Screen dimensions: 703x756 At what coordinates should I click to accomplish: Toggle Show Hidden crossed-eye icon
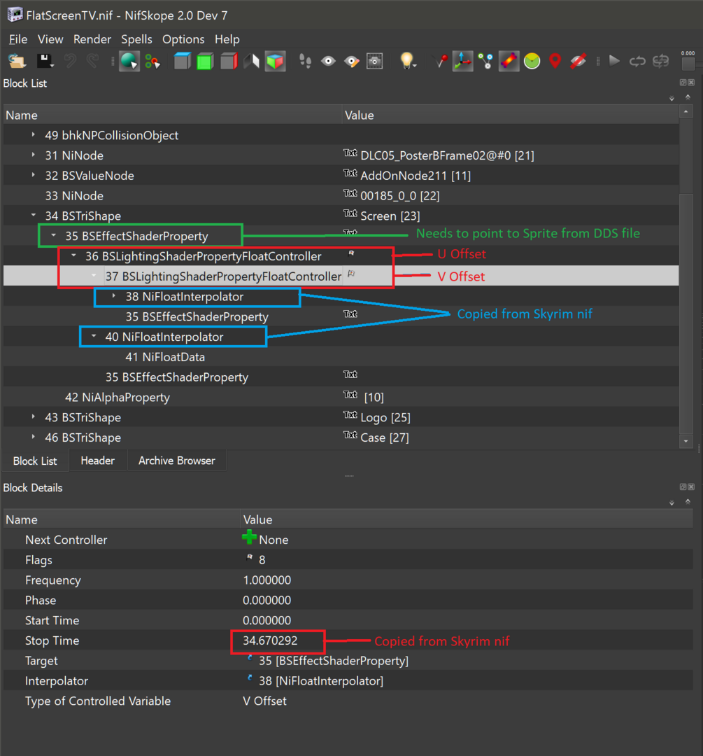[x=578, y=61]
